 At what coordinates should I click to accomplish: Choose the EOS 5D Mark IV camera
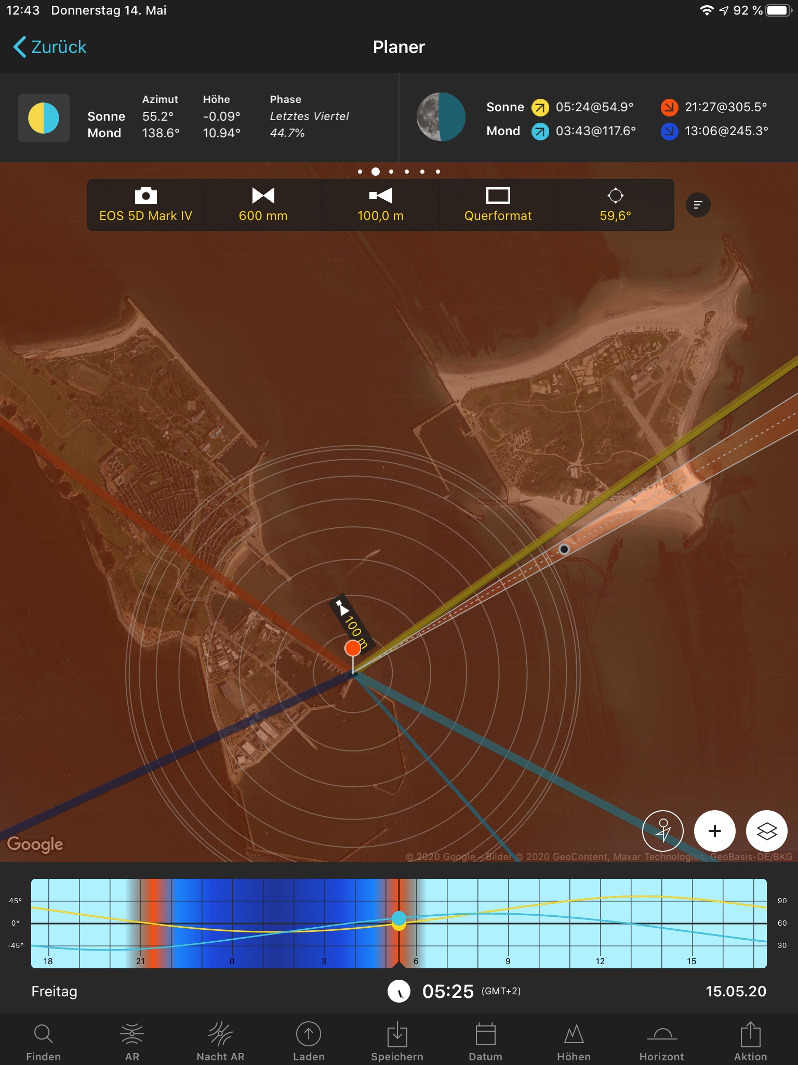(x=146, y=205)
